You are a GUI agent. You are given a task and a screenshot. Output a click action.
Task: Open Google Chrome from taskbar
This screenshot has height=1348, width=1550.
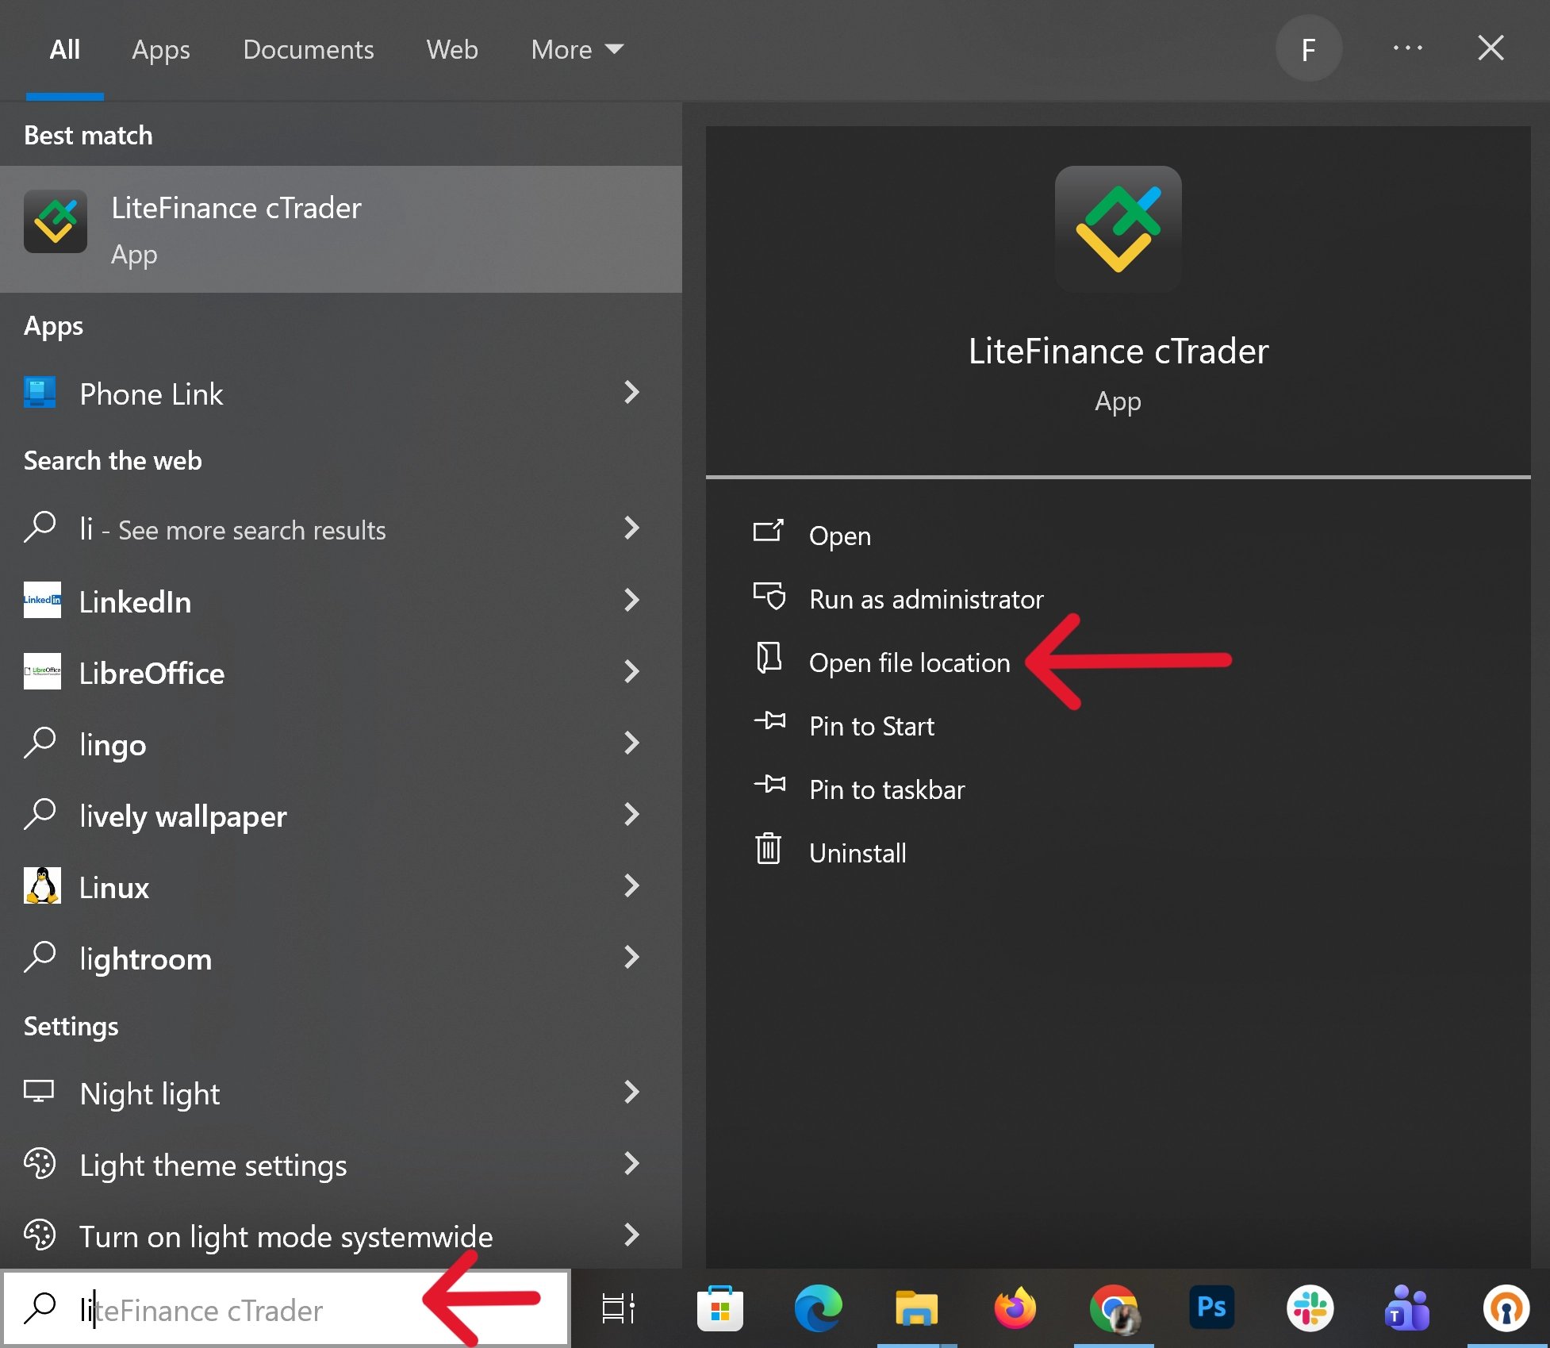tap(1113, 1309)
